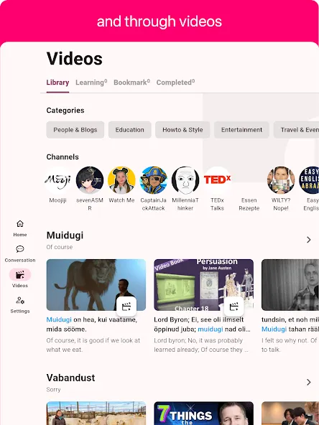The height and width of the screenshot is (425, 319).
Task: Tap the clip icon on the Persuasion video
Action: (x=234, y=307)
